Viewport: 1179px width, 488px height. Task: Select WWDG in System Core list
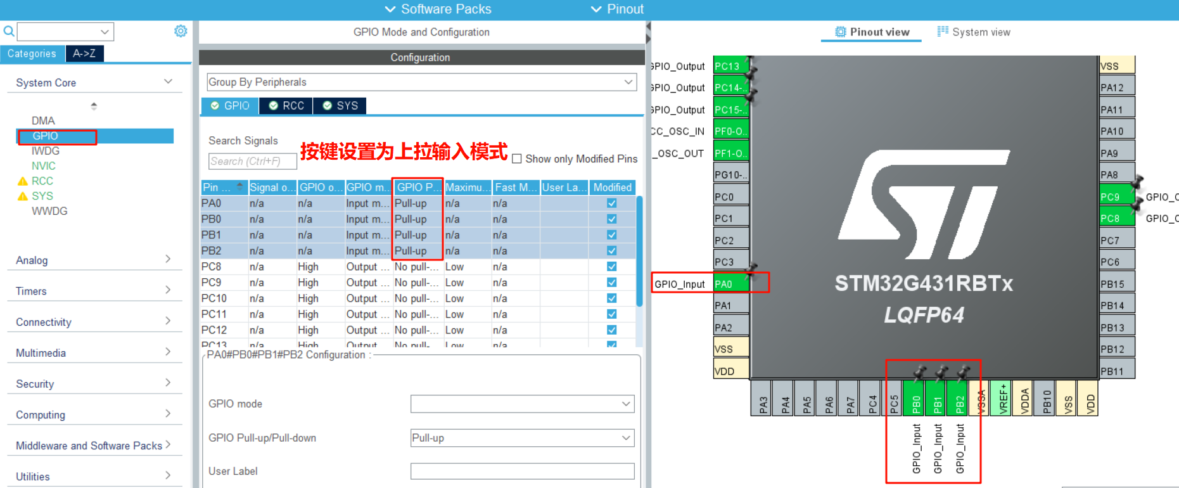coord(49,212)
